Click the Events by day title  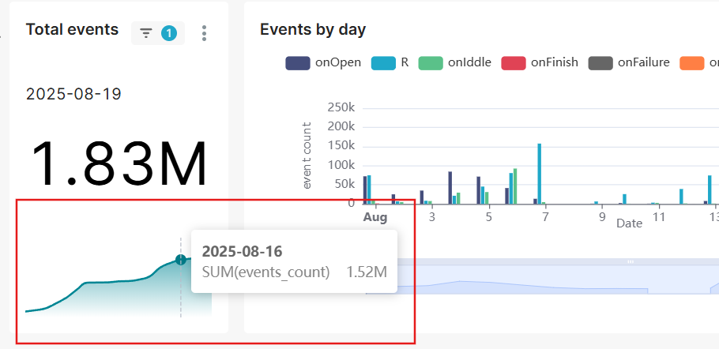pos(313,30)
